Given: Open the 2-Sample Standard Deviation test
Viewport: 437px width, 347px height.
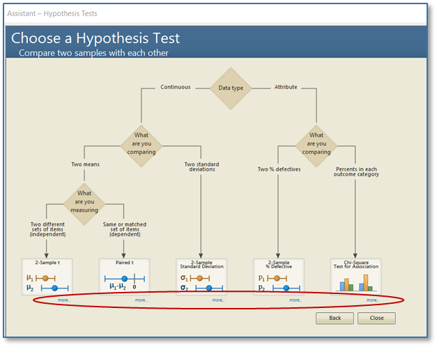Looking at the screenshot, I should tap(201, 277).
